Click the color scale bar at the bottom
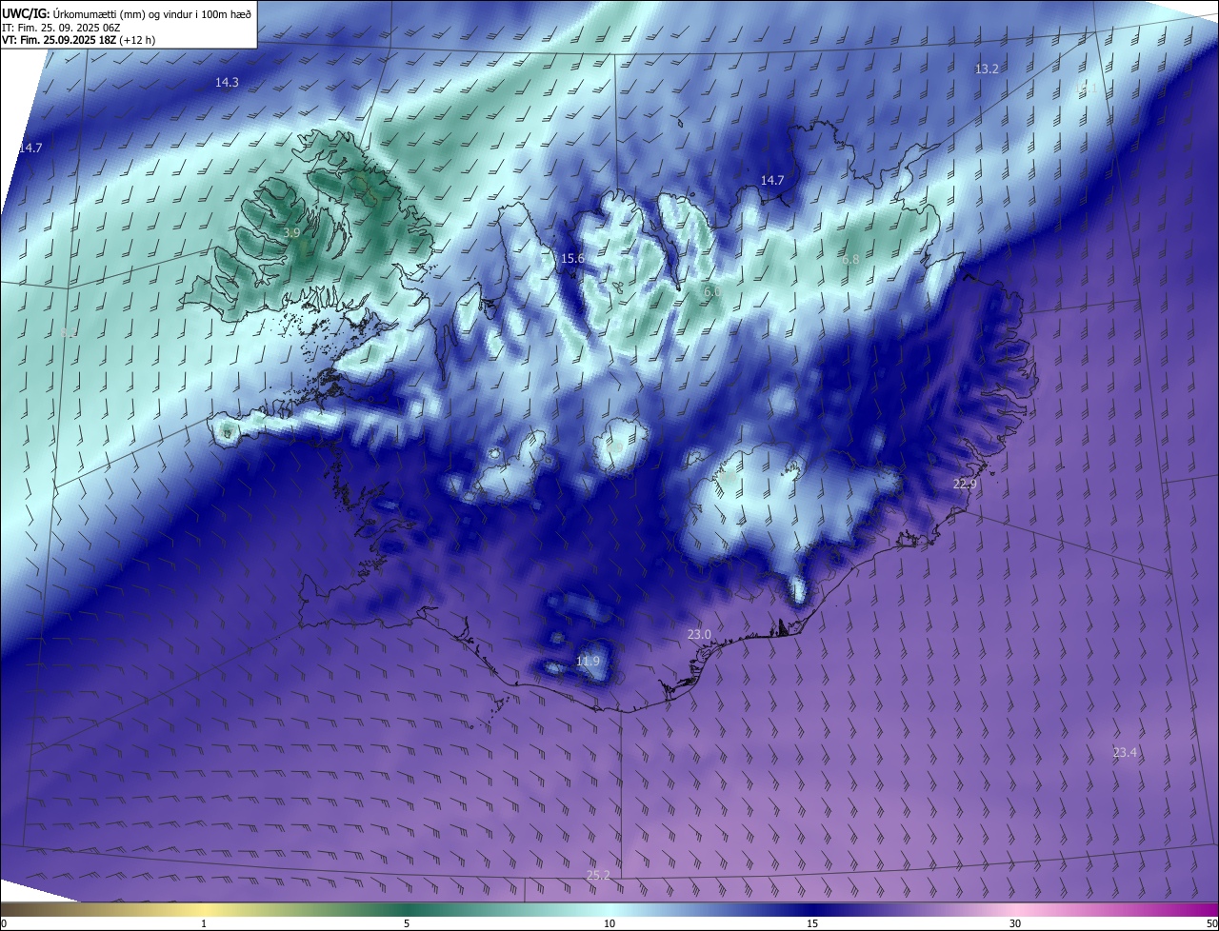Viewport: 1219px width, 931px height. pyautogui.click(x=609, y=909)
